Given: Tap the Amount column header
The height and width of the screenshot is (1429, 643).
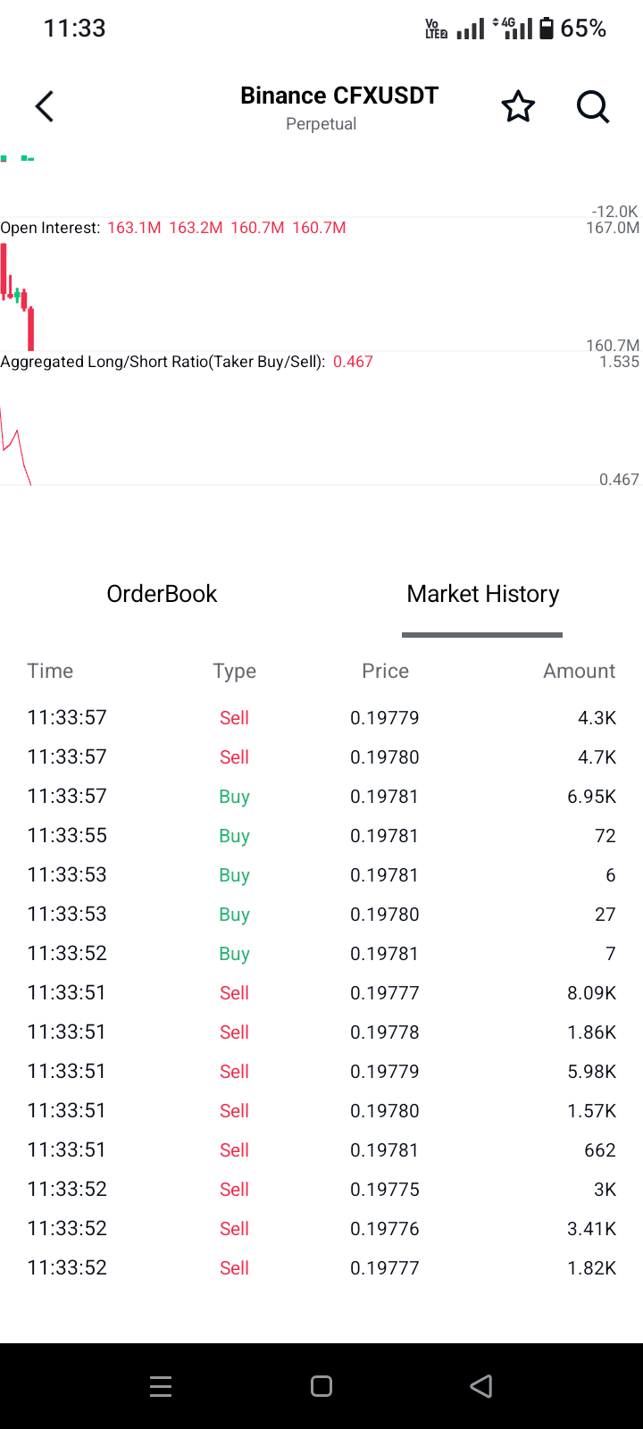Looking at the screenshot, I should [x=579, y=671].
